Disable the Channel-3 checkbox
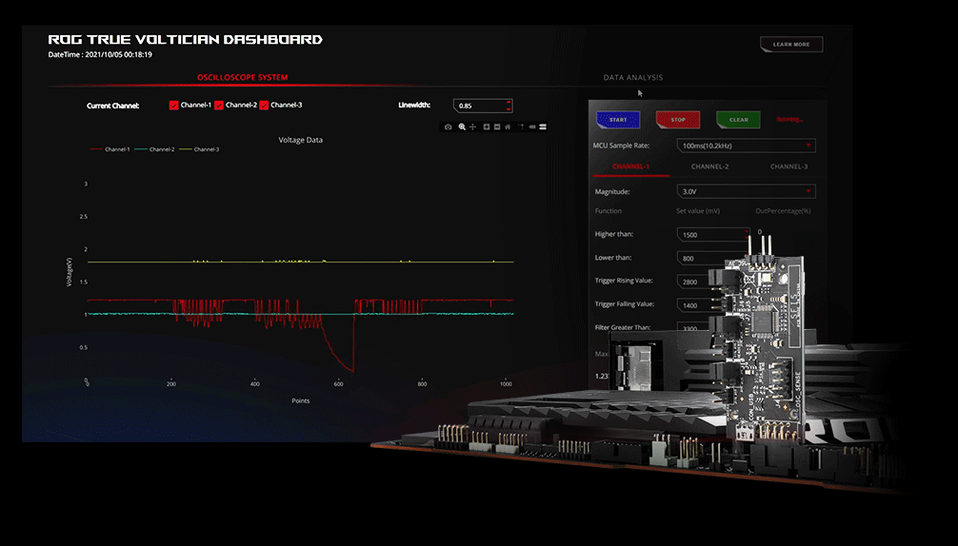This screenshot has width=958, height=546. 264,105
